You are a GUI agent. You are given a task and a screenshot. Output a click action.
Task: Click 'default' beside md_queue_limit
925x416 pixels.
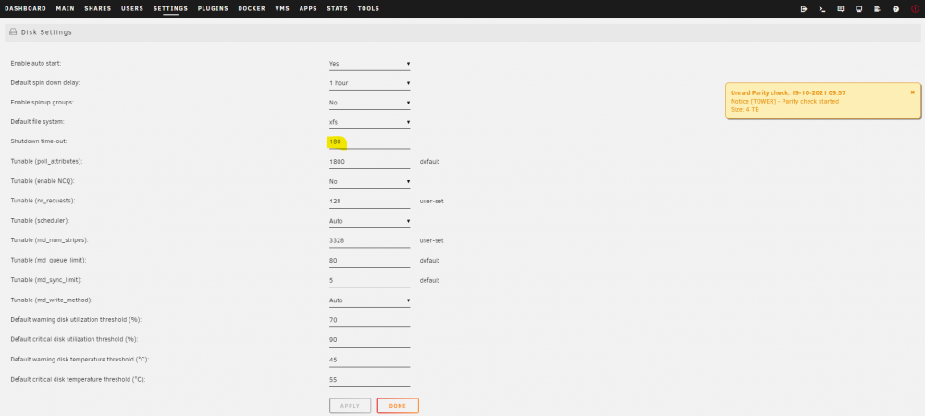pos(429,261)
